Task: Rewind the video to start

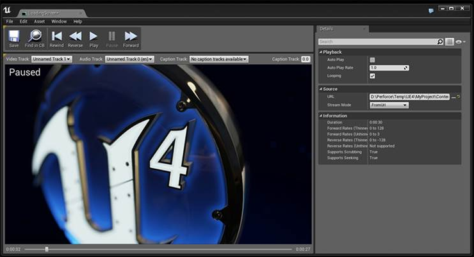Action: (x=57, y=36)
